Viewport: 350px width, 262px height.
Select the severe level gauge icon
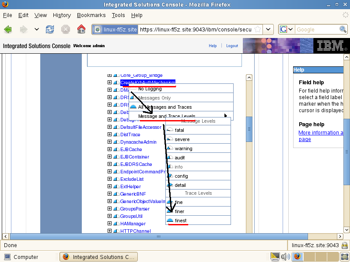click(170, 139)
